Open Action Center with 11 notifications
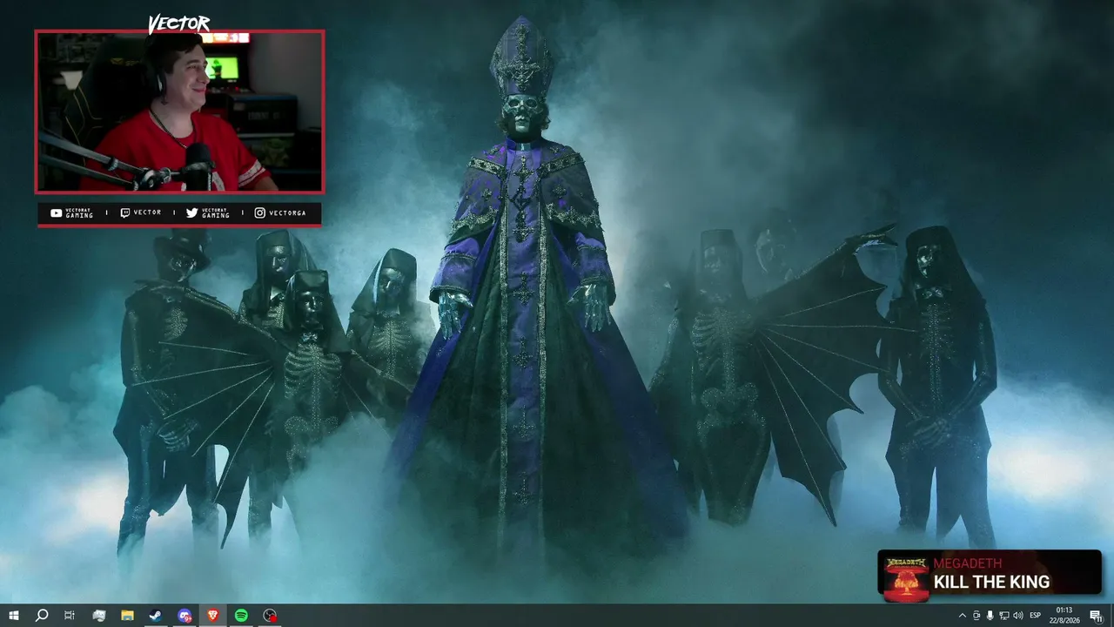 point(1096,616)
